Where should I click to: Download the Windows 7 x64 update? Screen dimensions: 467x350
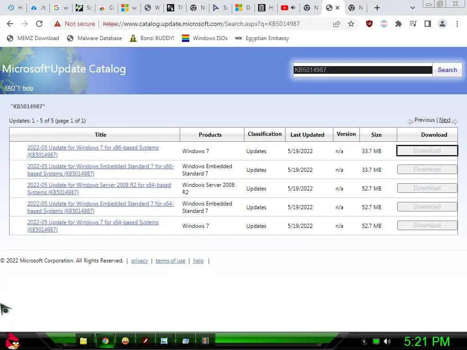[427, 225]
